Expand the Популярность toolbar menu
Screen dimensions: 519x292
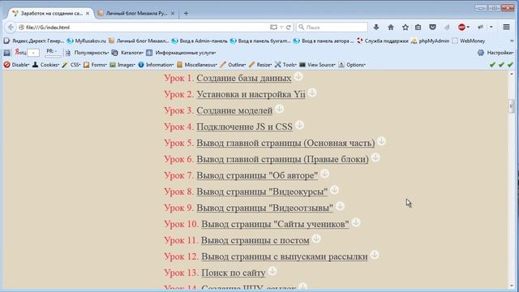click(x=87, y=53)
